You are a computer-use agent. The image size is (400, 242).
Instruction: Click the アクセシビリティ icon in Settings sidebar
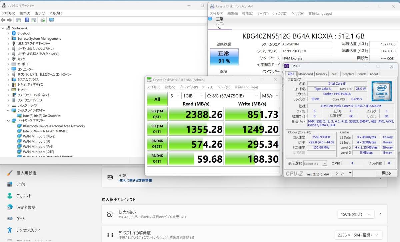[x=9, y=230]
